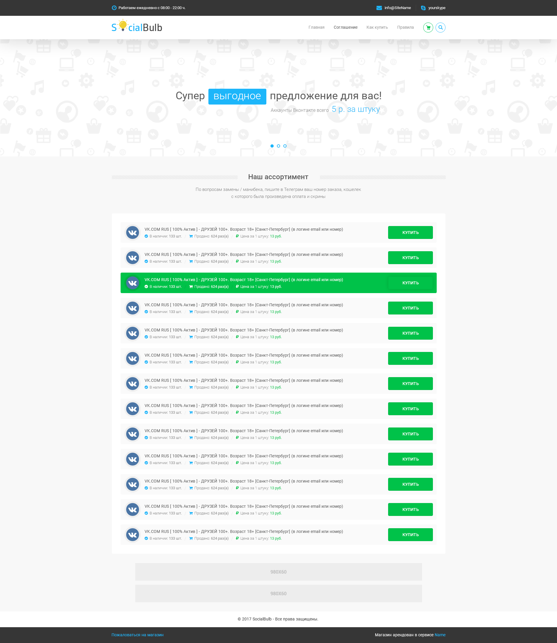Click the SocialBulb logo
This screenshot has height=643, width=557.
click(x=137, y=27)
